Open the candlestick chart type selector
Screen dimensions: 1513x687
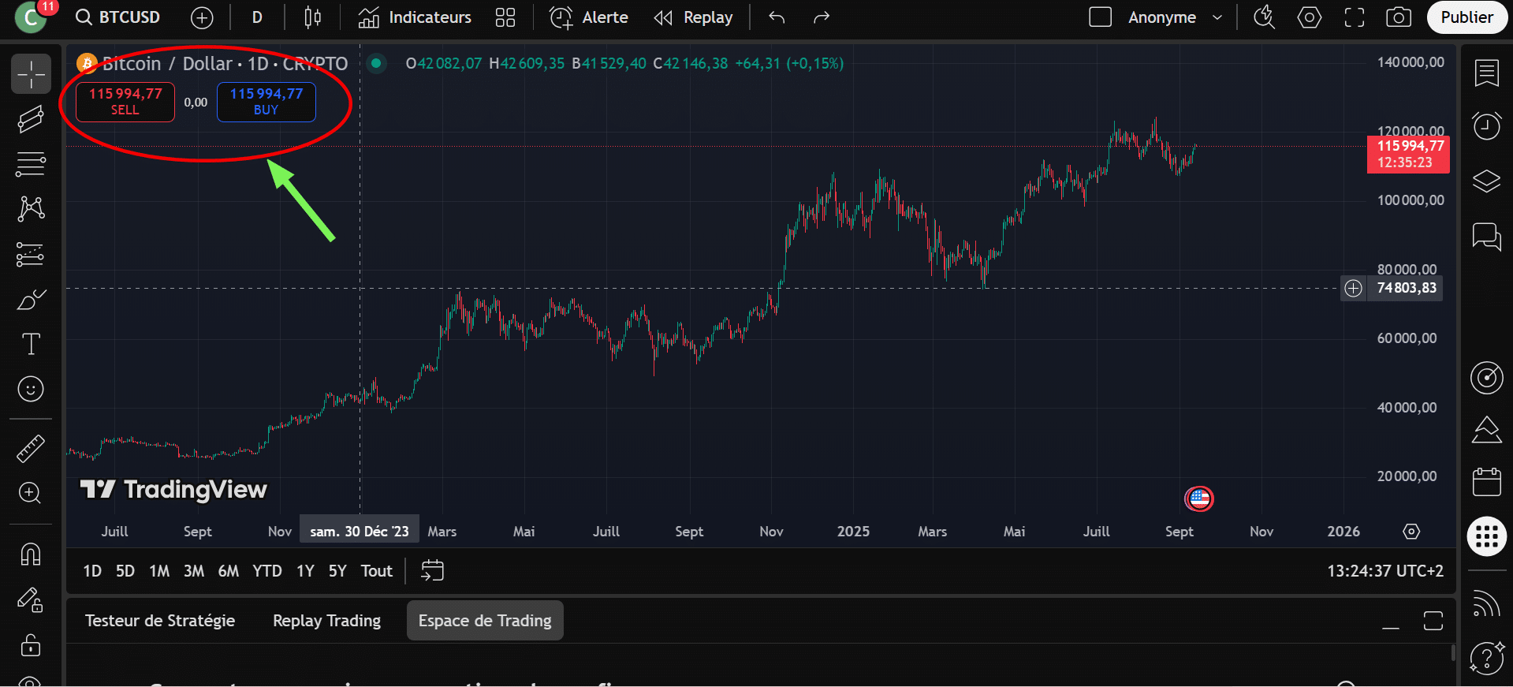click(x=312, y=17)
